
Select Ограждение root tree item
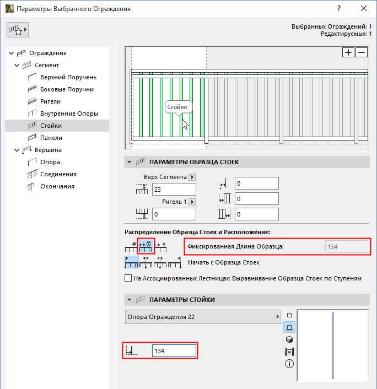pos(47,53)
